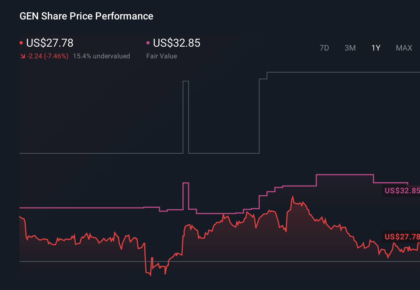Click the pink Fair Value legend dot
Screen dimensions: 420x290
click(148, 42)
